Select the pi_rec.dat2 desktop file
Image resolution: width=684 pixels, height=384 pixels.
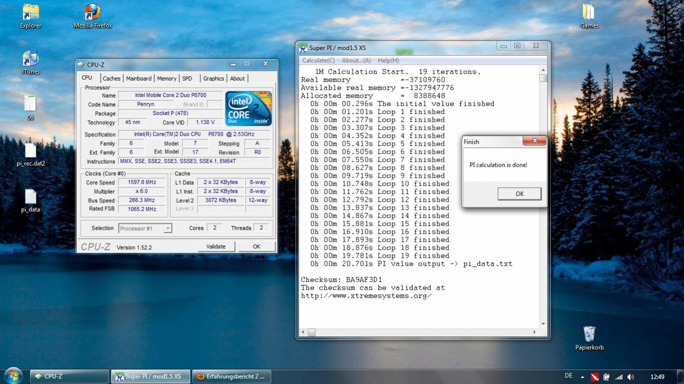point(31,154)
